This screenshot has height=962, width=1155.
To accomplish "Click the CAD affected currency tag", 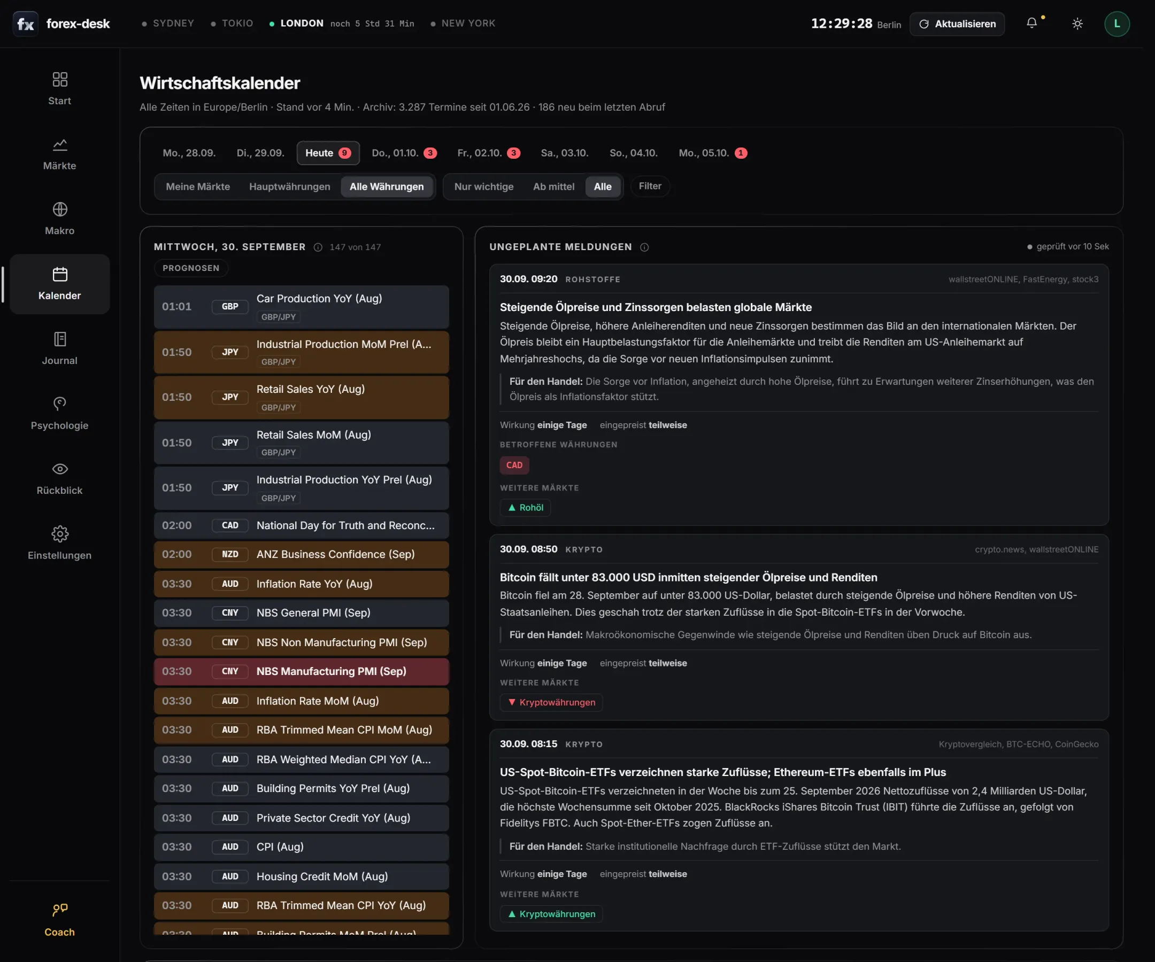I will [514, 465].
